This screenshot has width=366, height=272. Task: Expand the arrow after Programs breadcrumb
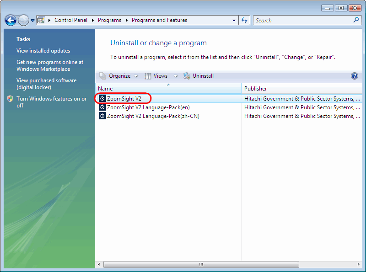click(x=127, y=20)
